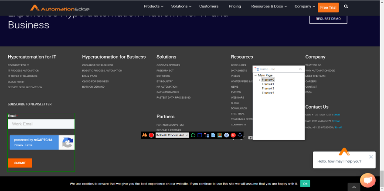The width and height of the screenshot is (384, 191).
Task: Expand the Frame#0 tree node
Action: point(260,80)
